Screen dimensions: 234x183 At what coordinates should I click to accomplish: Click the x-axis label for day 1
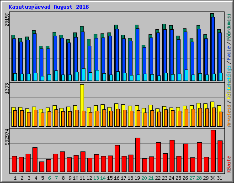click(x=15, y=178)
